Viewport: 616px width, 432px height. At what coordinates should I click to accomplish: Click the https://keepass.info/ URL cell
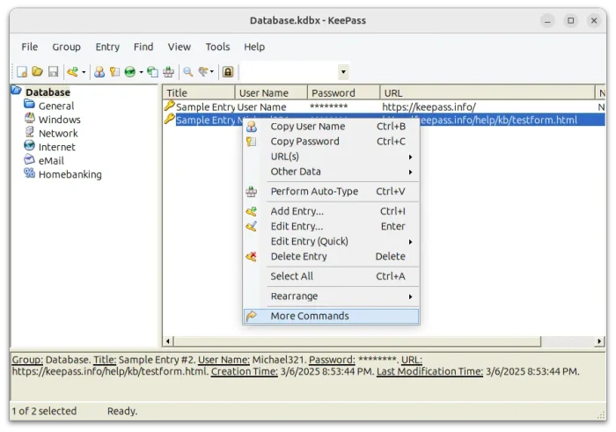point(429,106)
